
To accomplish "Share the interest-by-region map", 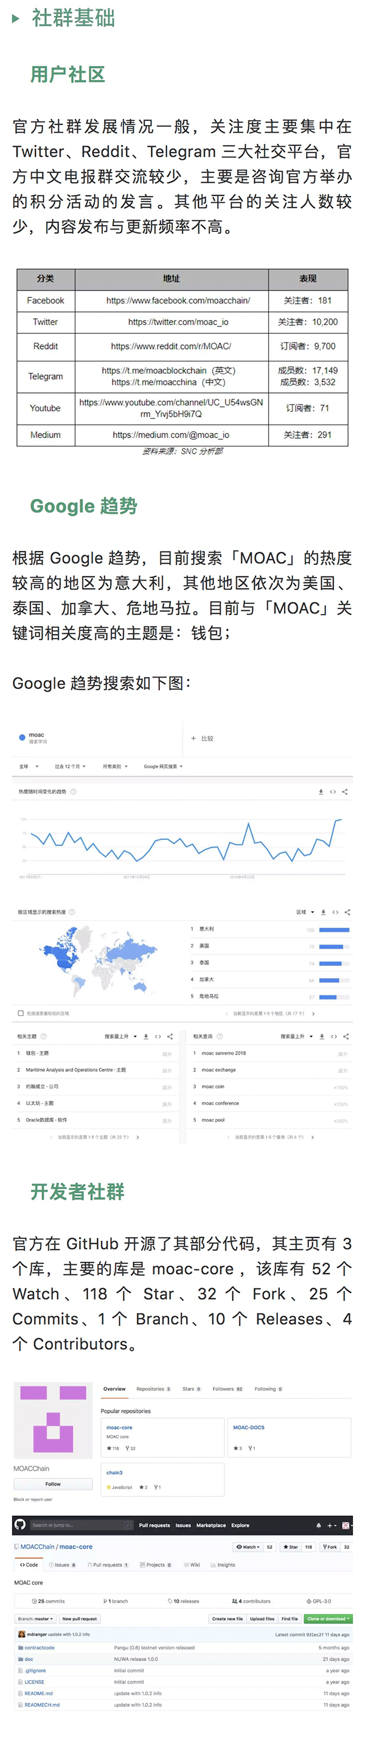I will pyautogui.click(x=347, y=912).
